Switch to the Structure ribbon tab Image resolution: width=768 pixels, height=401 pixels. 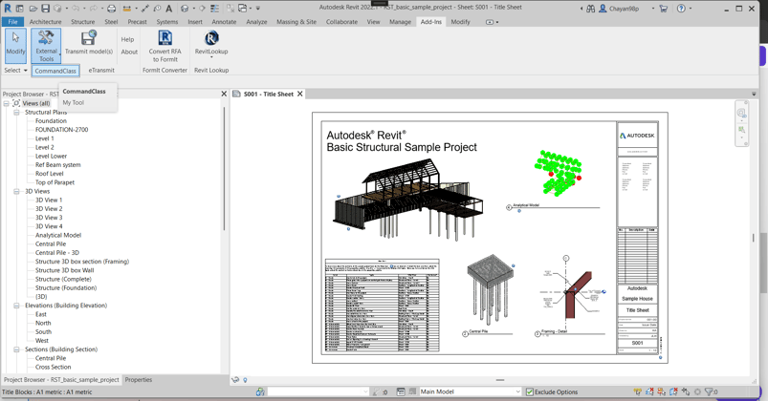point(83,22)
